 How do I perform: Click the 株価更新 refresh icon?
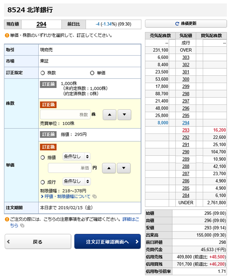coord(177,24)
